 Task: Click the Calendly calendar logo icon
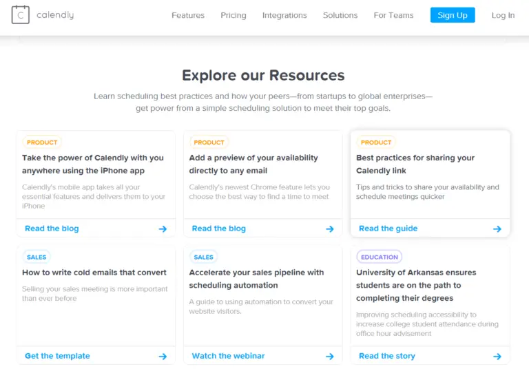pyautogui.click(x=20, y=15)
